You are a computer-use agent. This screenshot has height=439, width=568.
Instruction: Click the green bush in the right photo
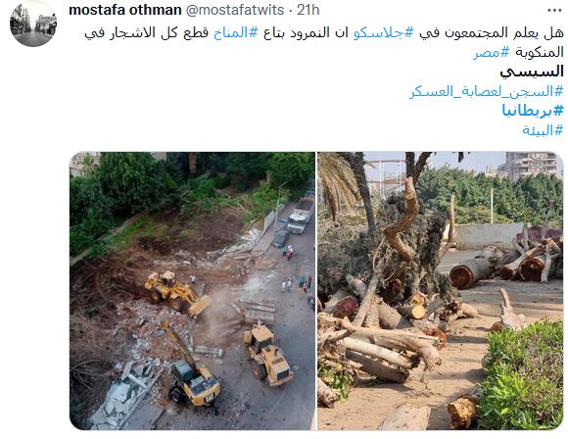[524, 375]
